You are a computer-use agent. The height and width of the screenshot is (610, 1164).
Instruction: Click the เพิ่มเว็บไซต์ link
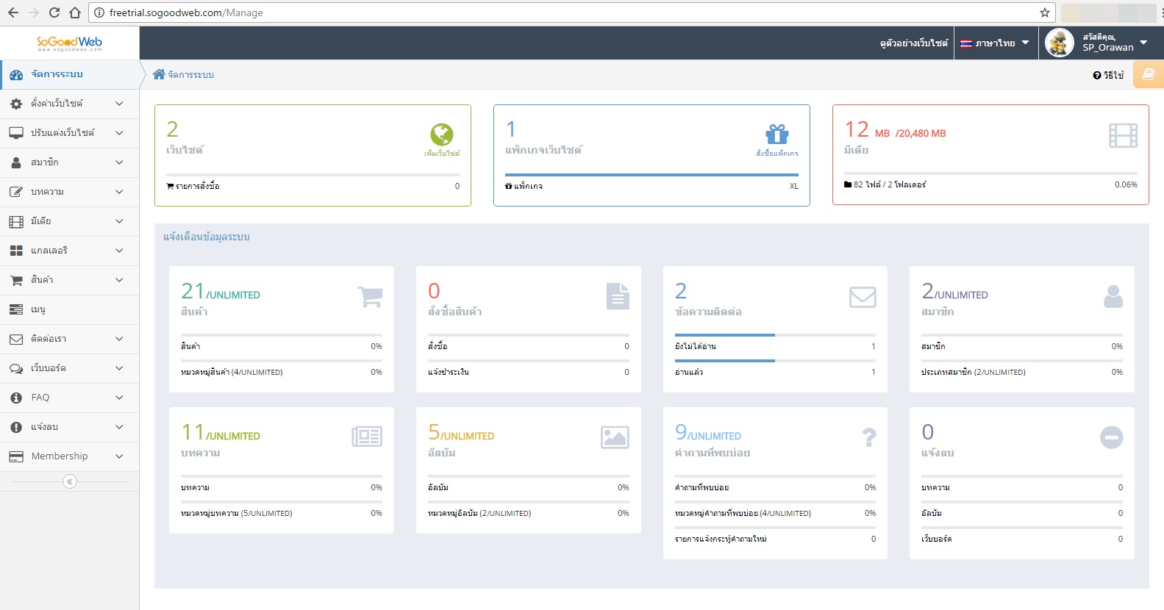point(442,154)
